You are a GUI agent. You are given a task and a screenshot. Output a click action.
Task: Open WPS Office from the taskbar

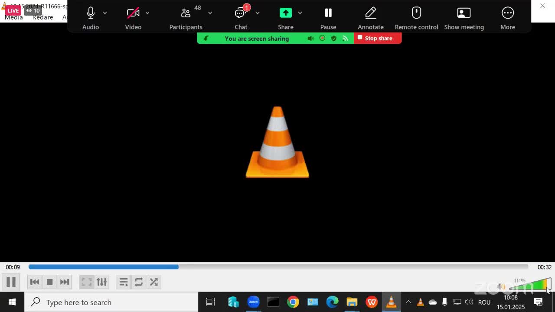tap(372, 302)
